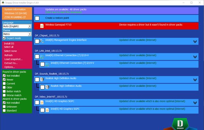Click the icon of the first Intel HD Graphics SGPC row
Screen dimensions: 204x130
pyautogui.click(x=42, y=102)
